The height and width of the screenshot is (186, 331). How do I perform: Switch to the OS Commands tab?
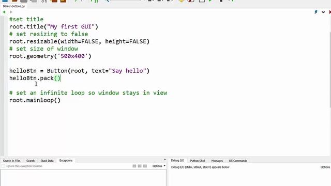pos(238,161)
